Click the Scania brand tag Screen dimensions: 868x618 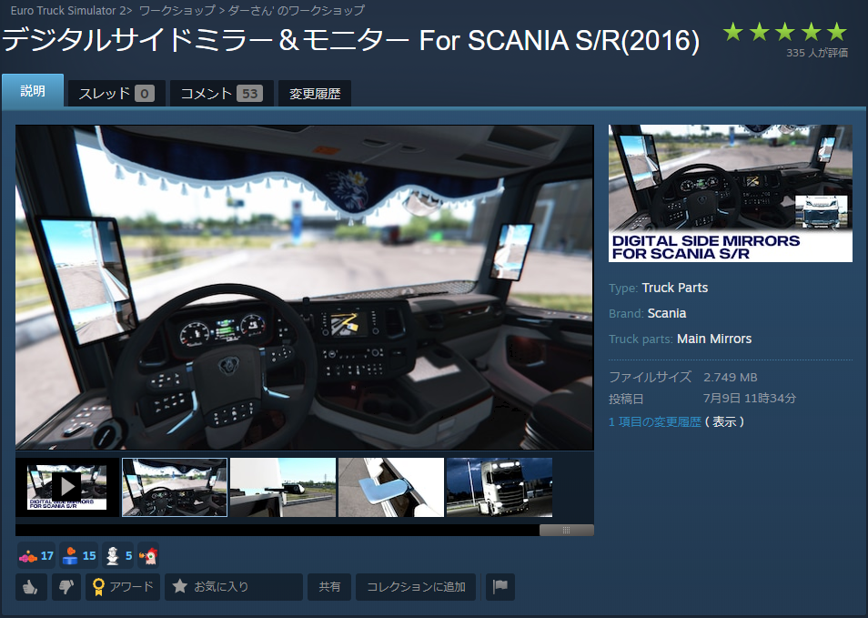pos(667,313)
